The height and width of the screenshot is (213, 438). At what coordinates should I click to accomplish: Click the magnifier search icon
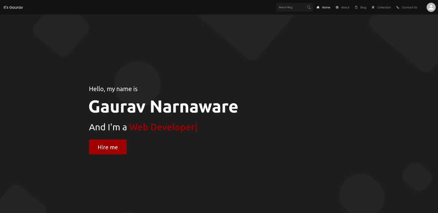point(309,7)
